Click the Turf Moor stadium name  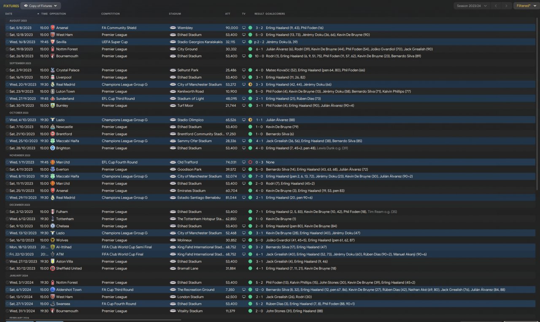[x=186, y=106]
